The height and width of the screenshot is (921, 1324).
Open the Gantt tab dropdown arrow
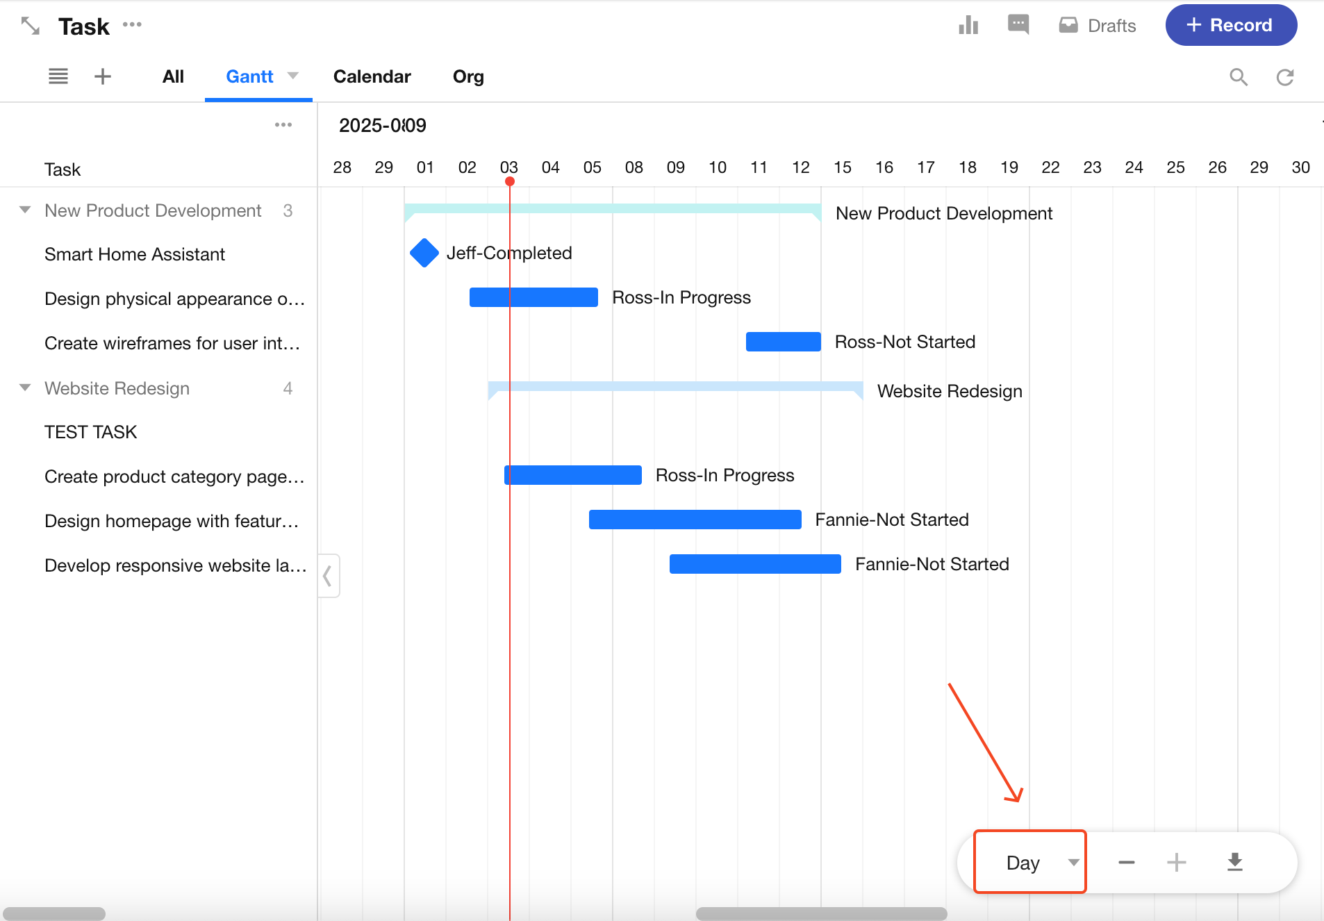click(x=293, y=76)
